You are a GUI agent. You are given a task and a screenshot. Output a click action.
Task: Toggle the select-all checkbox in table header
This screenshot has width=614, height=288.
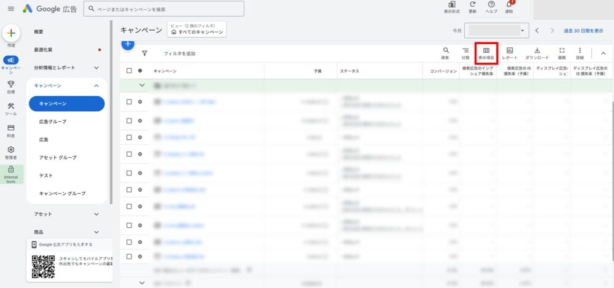tap(129, 71)
